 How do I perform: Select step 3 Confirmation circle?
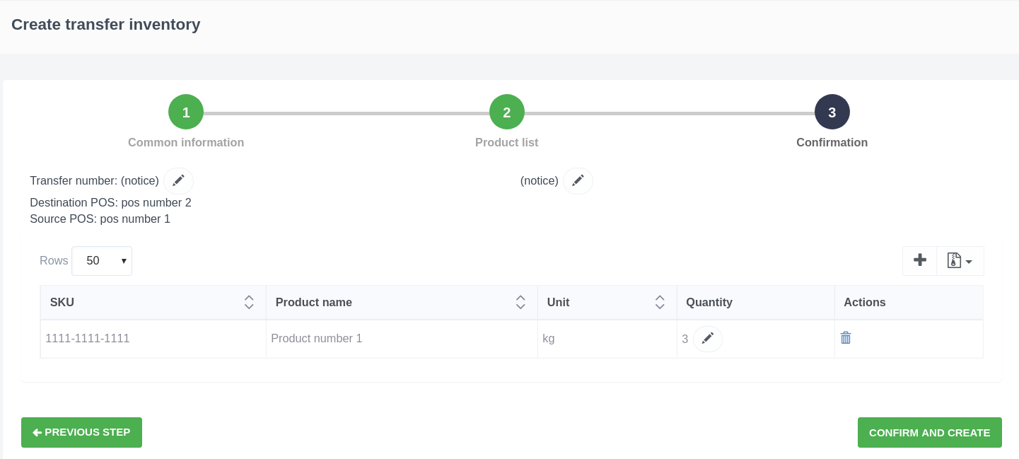(832, 112)
